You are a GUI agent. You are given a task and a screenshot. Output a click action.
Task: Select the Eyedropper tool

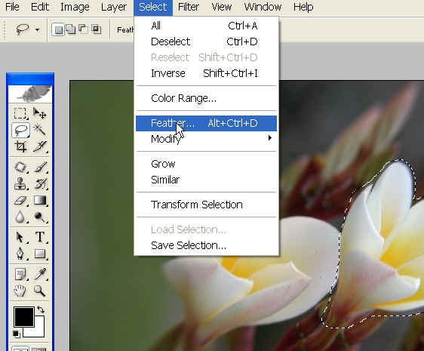[x=40, y=274]
